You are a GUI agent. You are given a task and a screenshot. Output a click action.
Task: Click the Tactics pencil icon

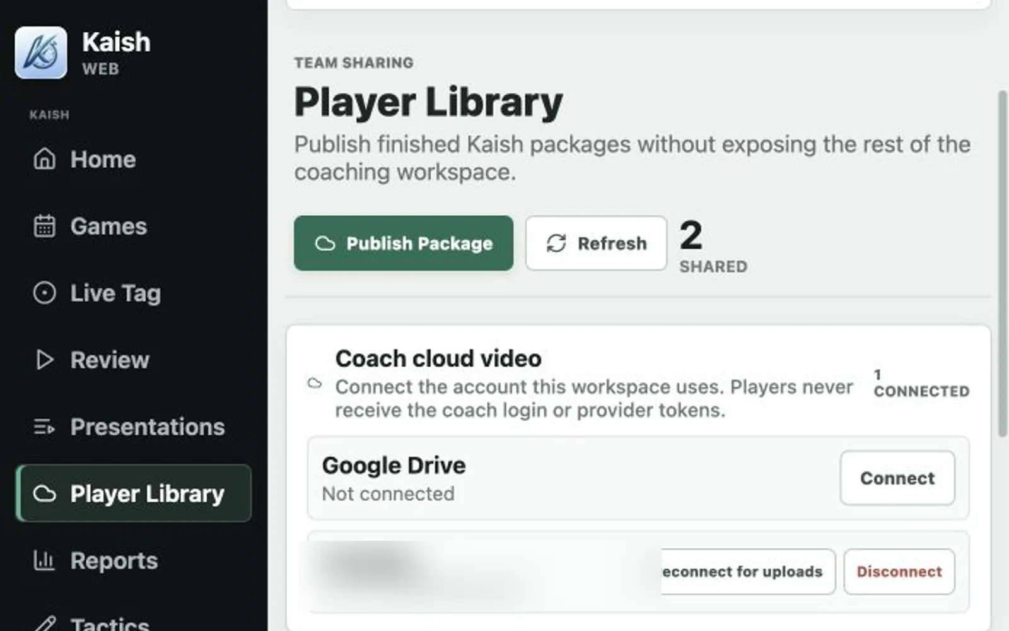(x=44, y=625)
